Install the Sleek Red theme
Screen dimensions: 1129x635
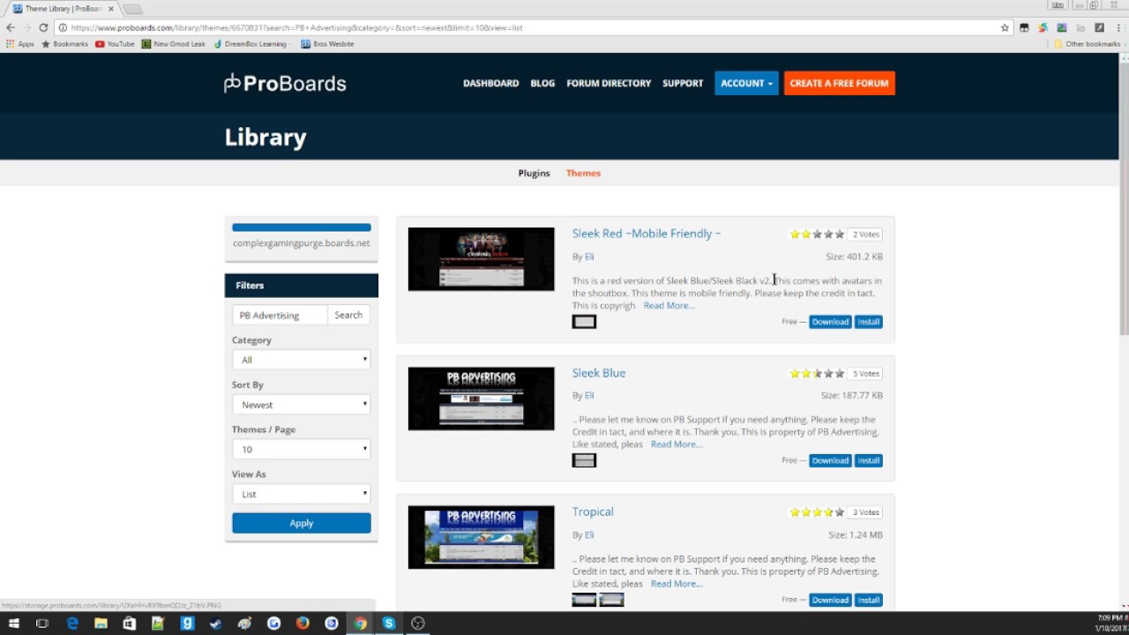869,322
